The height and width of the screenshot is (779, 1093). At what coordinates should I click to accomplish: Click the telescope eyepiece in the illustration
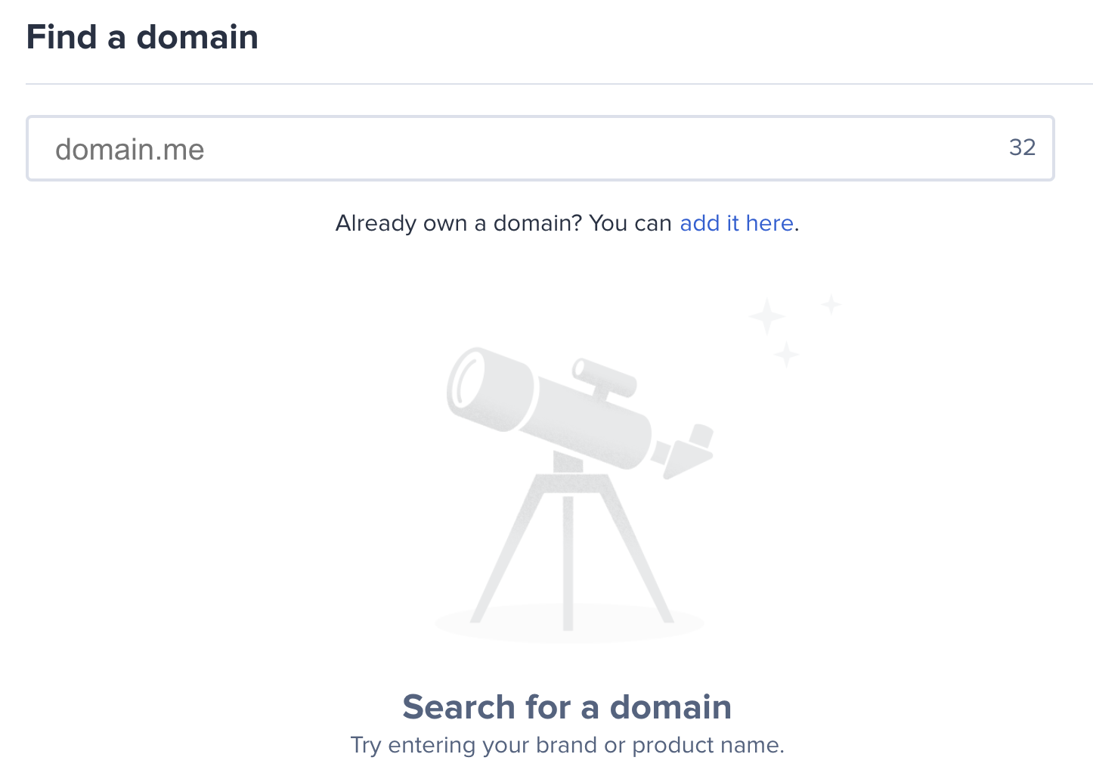point(605,376)
